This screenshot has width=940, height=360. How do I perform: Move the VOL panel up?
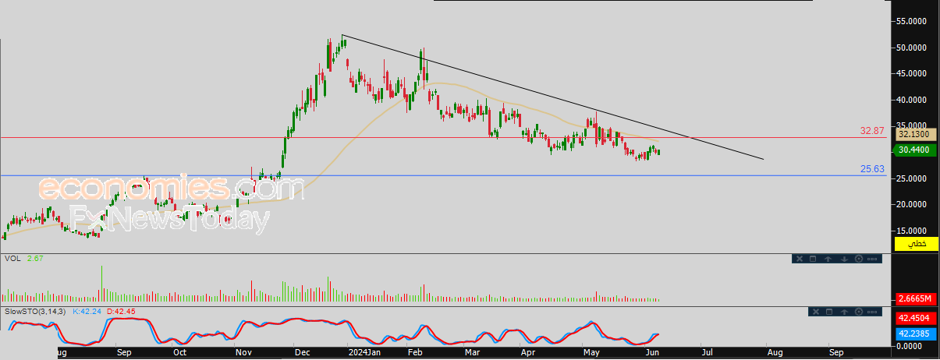(828, 259)
